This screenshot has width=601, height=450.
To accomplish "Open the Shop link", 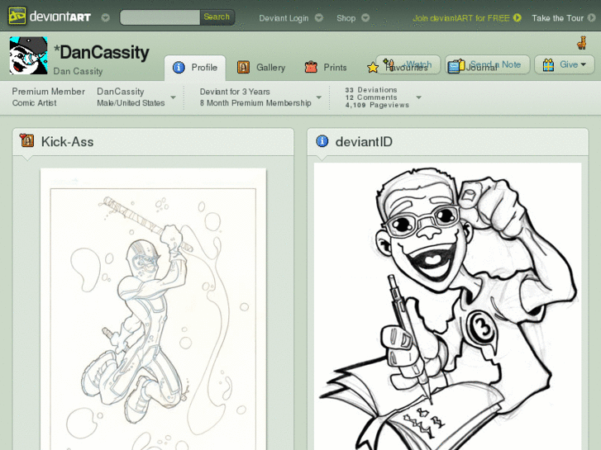I will pyautogui.click(x=346, y=18).
